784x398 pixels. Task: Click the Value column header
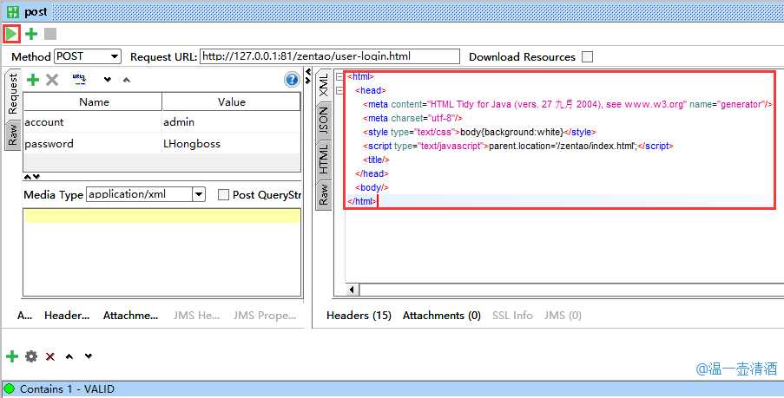(x=232, y=101)
